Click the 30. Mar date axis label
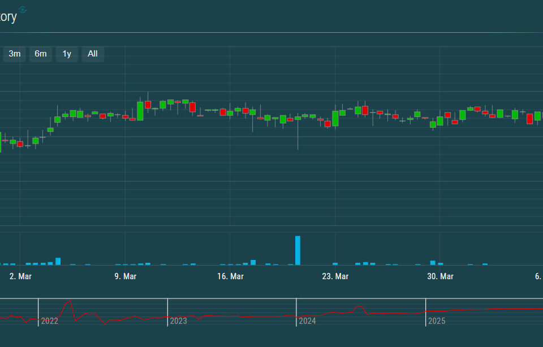Image resolution: width=543 pixels, height=347 pixels. tap(440, 276)
